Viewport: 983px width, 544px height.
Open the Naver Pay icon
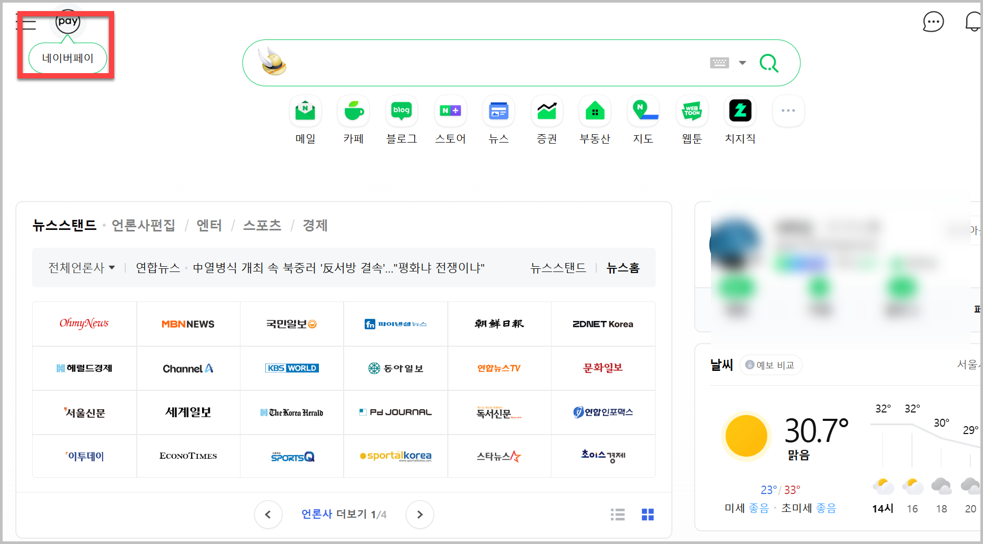[x=68, y=22]
